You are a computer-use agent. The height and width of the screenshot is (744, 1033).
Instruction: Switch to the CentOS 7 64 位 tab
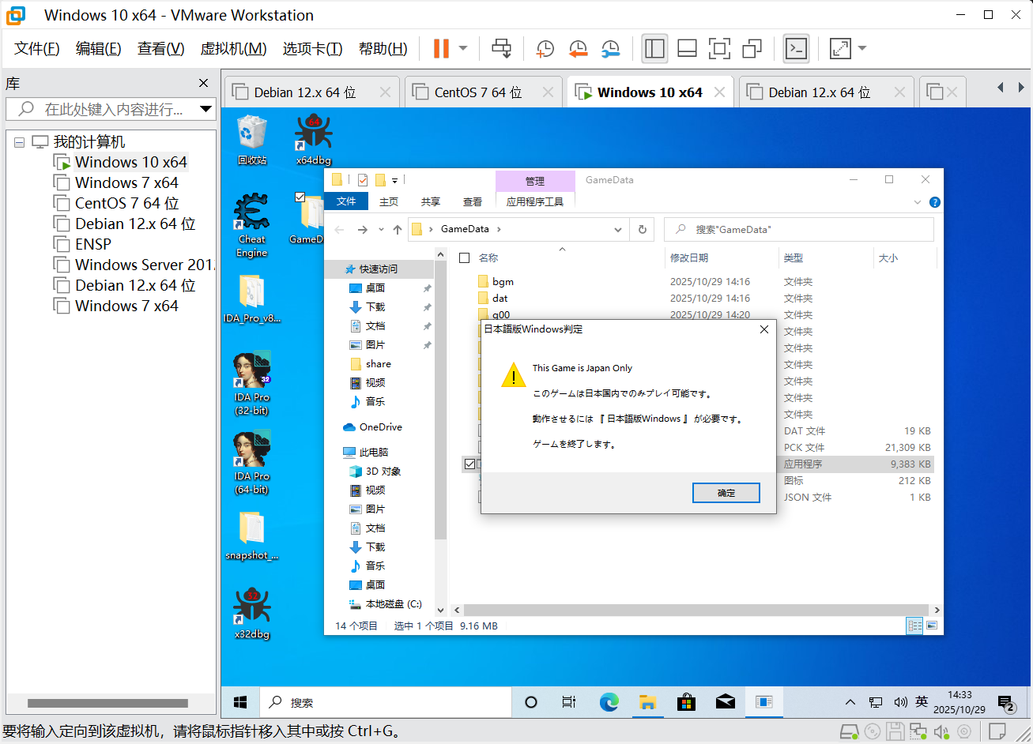click(477, 92)
